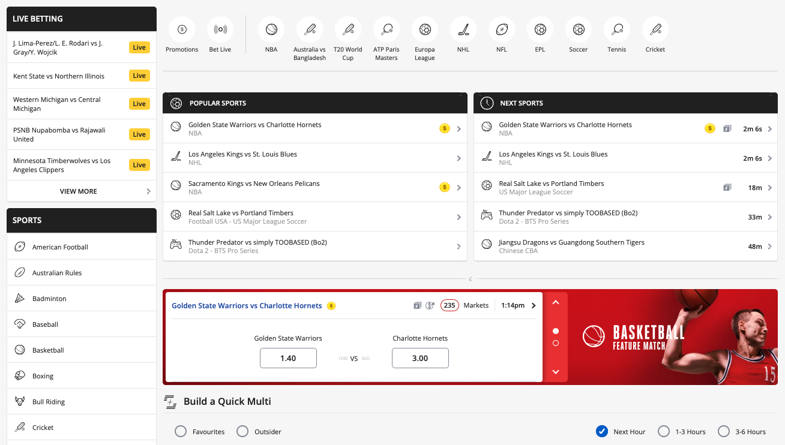Open Australia vs Bangladesh cricket icon
This screenshot has height=445, width=785.
tap(310, 29)
